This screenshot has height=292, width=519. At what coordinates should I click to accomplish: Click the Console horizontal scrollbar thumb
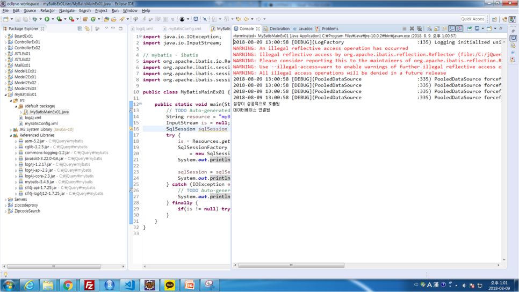[291, 265]
